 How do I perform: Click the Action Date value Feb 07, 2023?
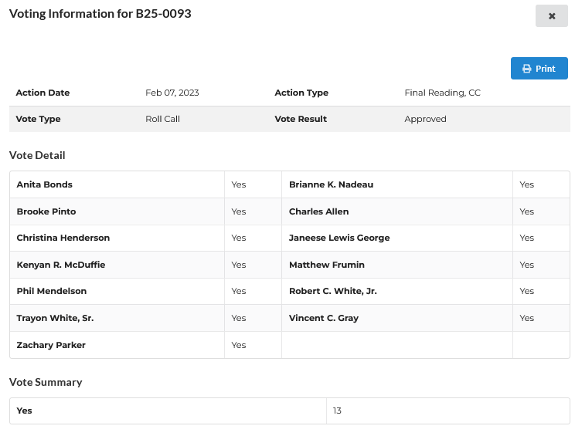click(172, 93)
